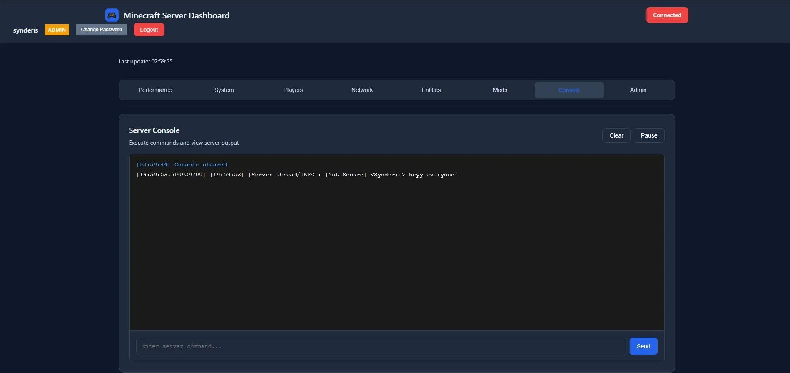Open the Change Password dialog
The width and height of the screenshot is (790, 373).
(101, 30)
